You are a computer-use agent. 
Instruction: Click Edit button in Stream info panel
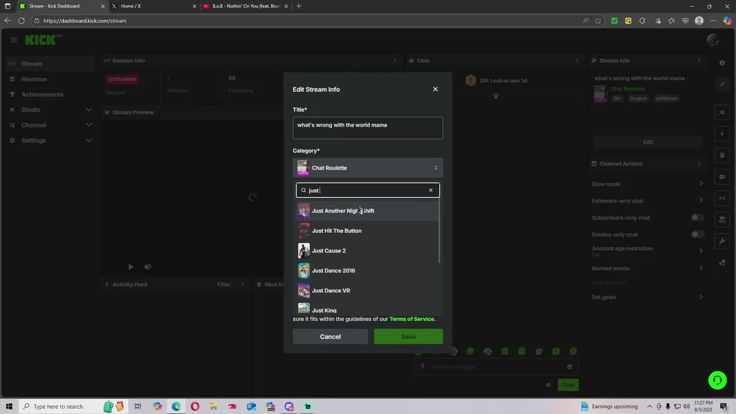[648, 142]
